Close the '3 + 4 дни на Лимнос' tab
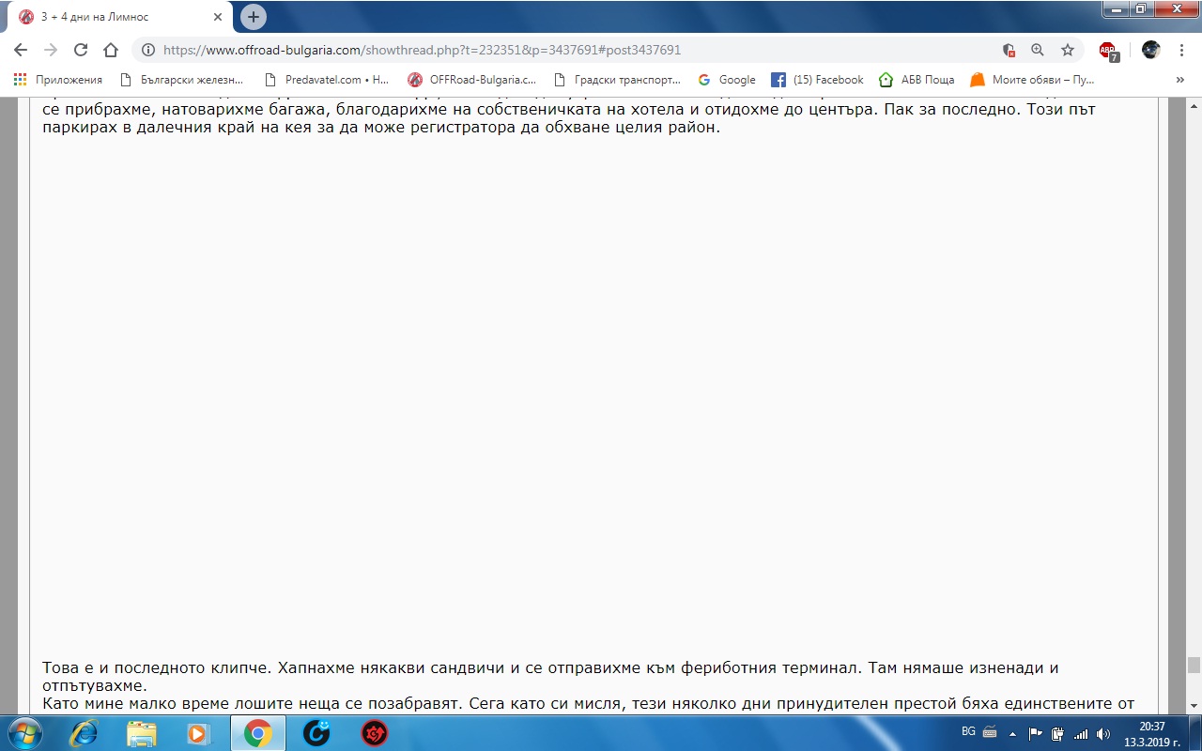 tap(218, 17)
